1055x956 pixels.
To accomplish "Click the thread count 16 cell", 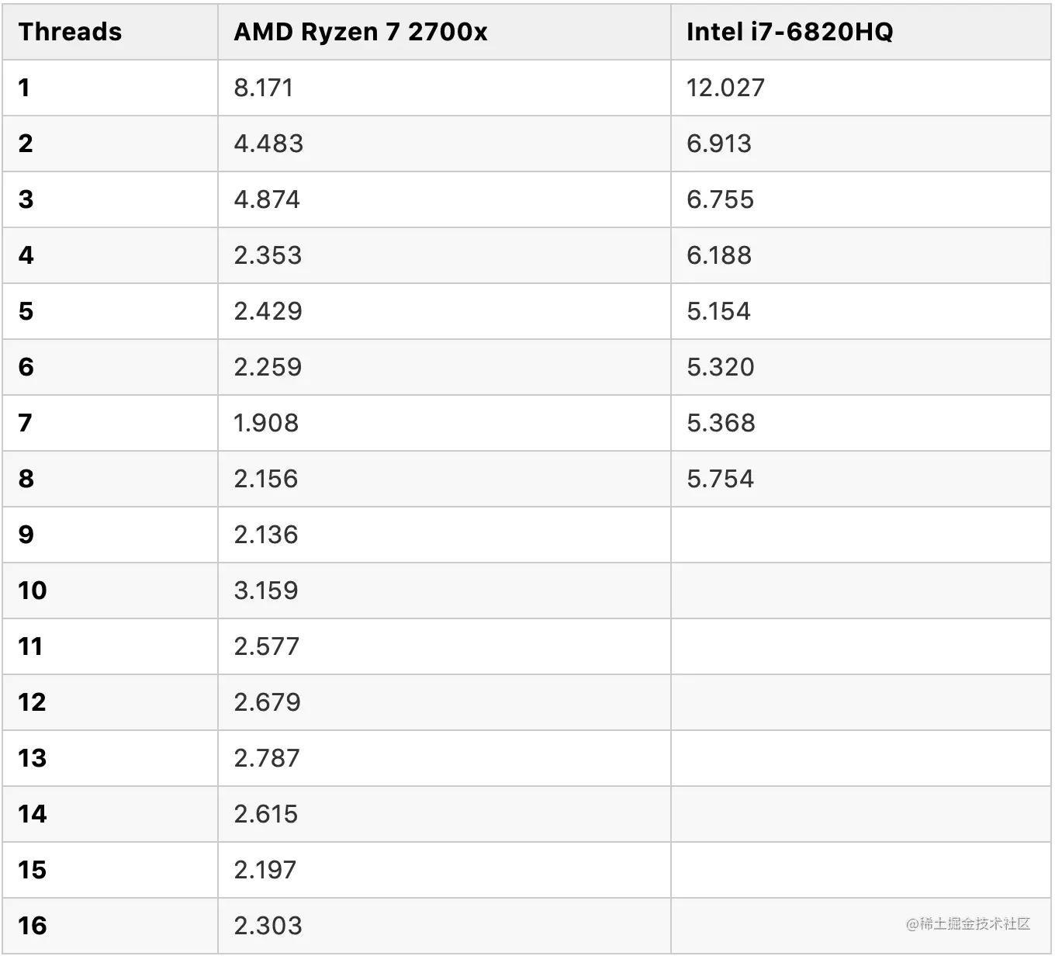I will pos(110,926).
